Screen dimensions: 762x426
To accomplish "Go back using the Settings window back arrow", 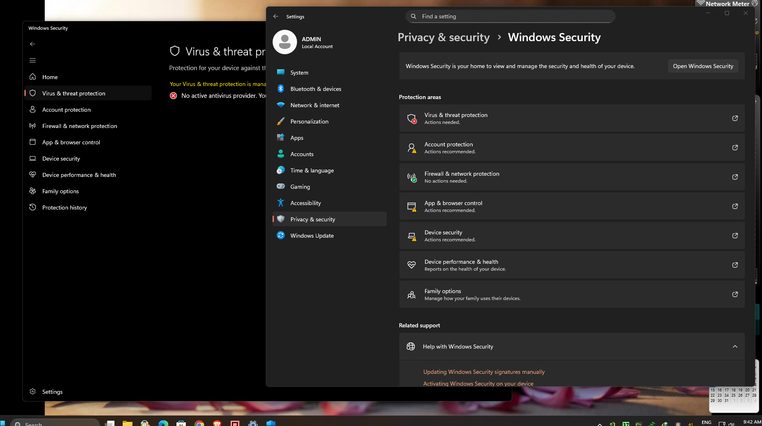I will coord(276,16).
